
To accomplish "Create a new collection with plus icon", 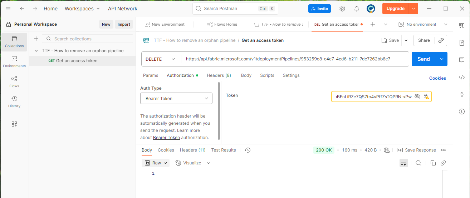I will pyautogui.click(x=36, y=39).
